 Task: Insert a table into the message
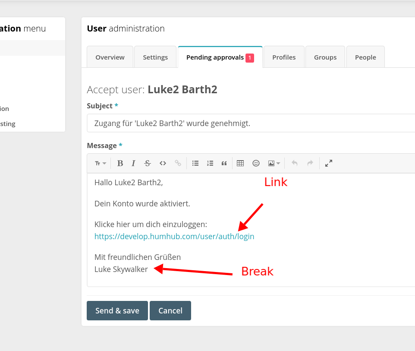click(240, 163)
